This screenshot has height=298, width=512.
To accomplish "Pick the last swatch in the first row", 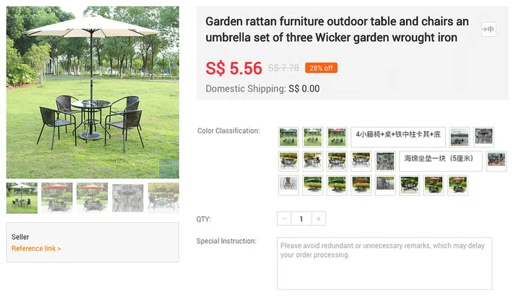I will (x=484, y=137).
